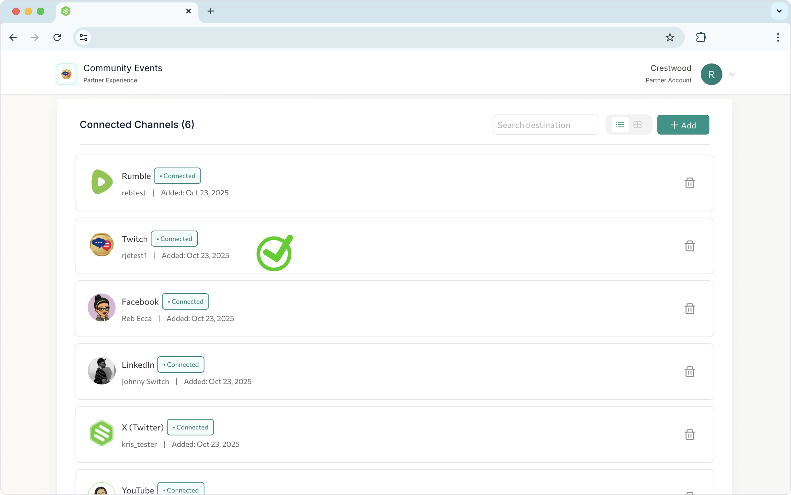Click the Connected Channels (6) heading
The height and width of the screenshot is (495, 791).
[x=137, y=125]
